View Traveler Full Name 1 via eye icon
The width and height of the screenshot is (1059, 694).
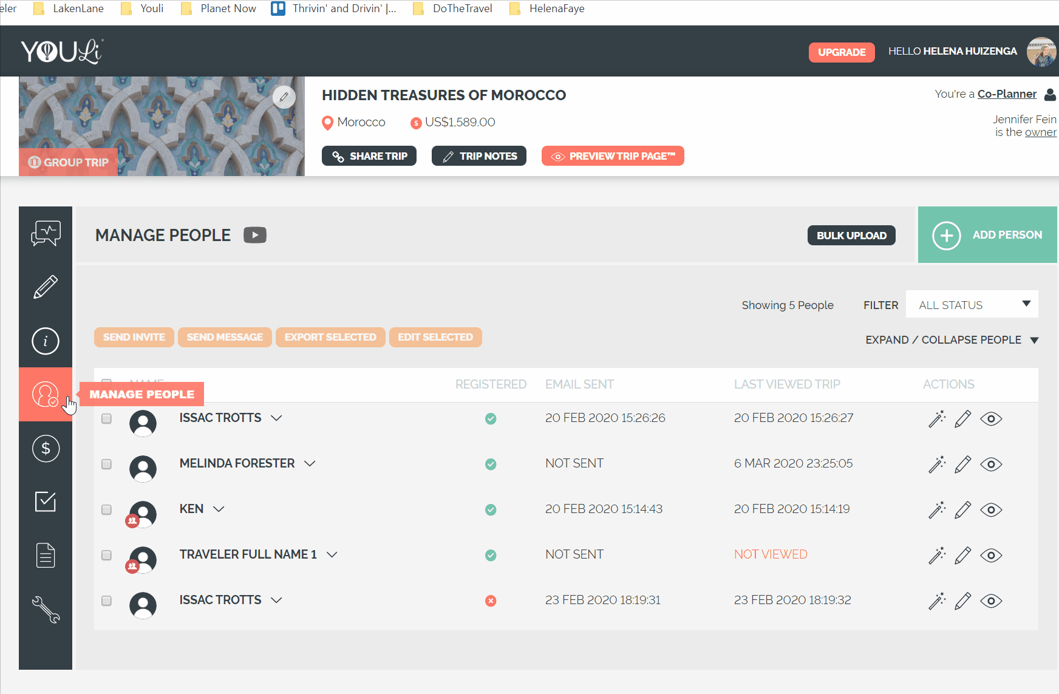click(x=991, y=556)
